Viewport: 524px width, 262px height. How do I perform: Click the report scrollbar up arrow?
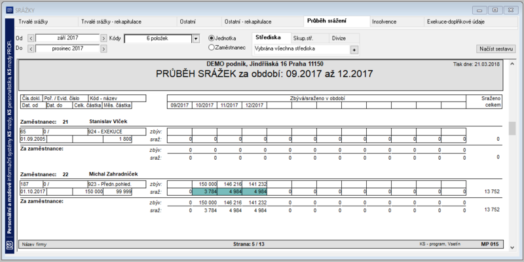point(512,64)
